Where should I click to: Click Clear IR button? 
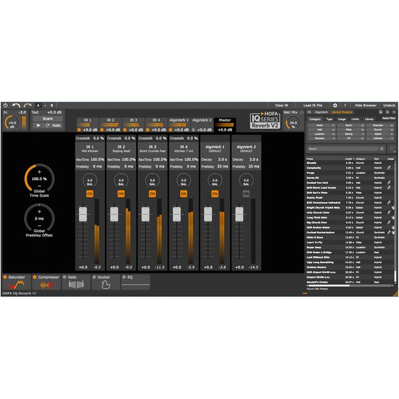tap(281, 105)
